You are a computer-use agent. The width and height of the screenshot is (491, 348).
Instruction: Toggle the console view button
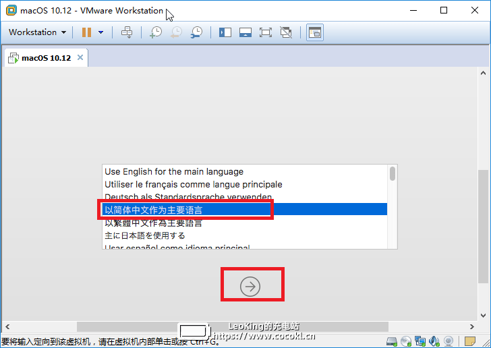click(x=315, y=32)
